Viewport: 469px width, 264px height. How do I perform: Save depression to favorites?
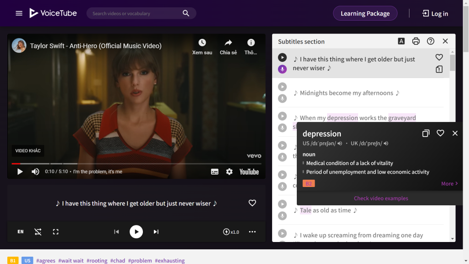tap(440, 133)
